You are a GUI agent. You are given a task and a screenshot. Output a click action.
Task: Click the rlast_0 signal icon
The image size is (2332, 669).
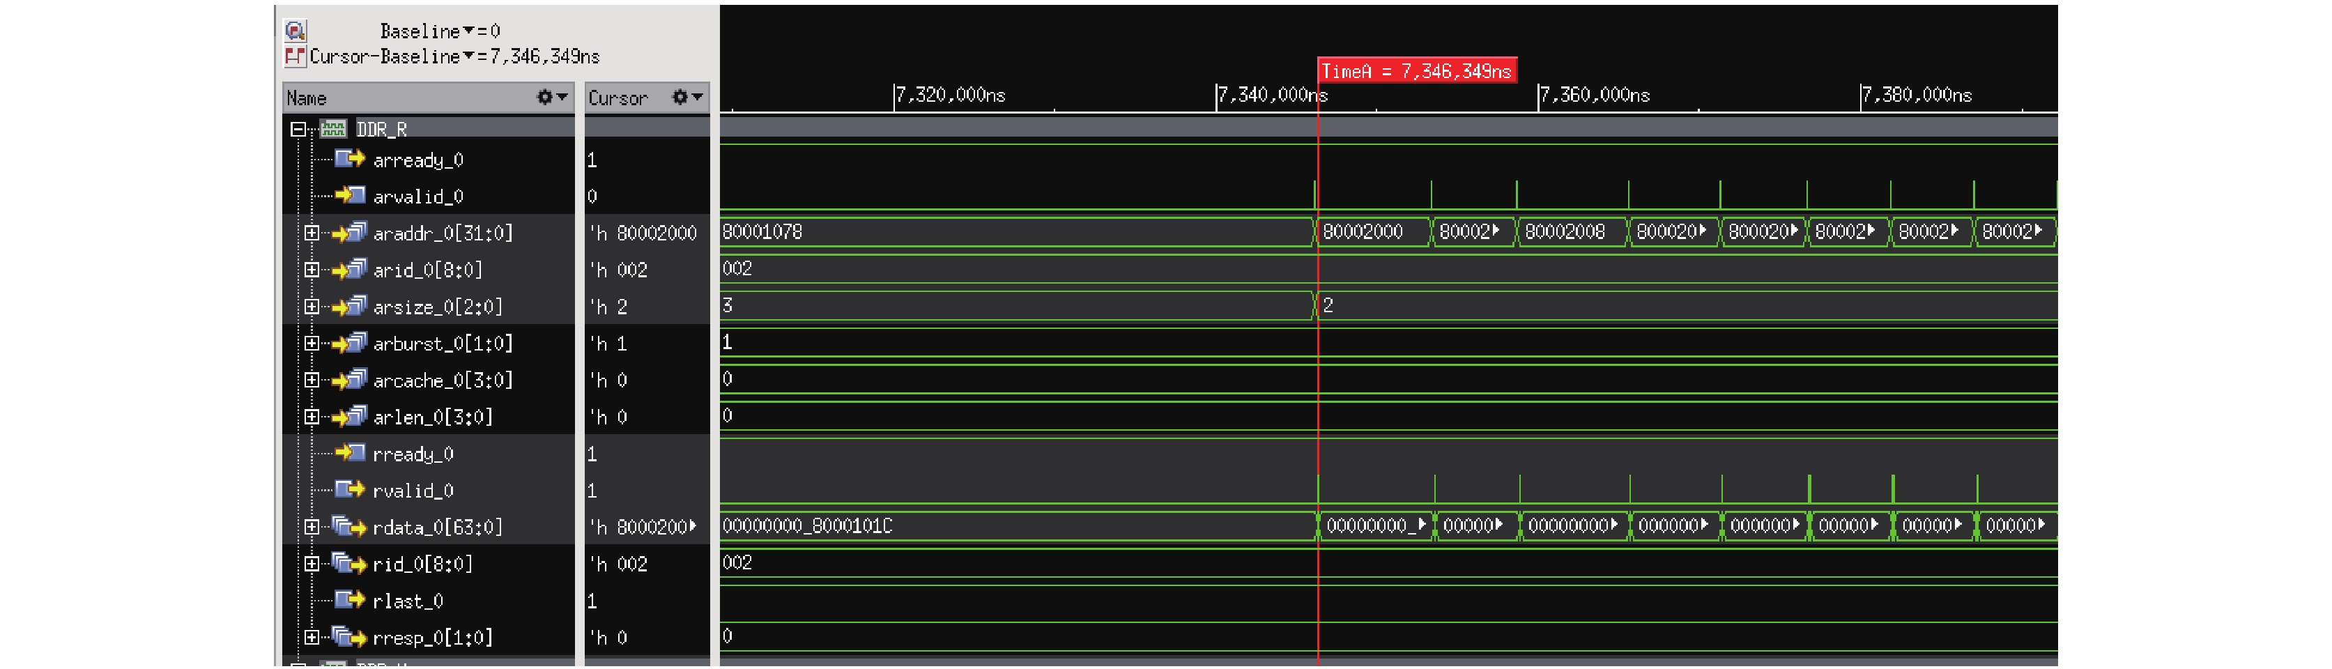(x=349, y=600)
